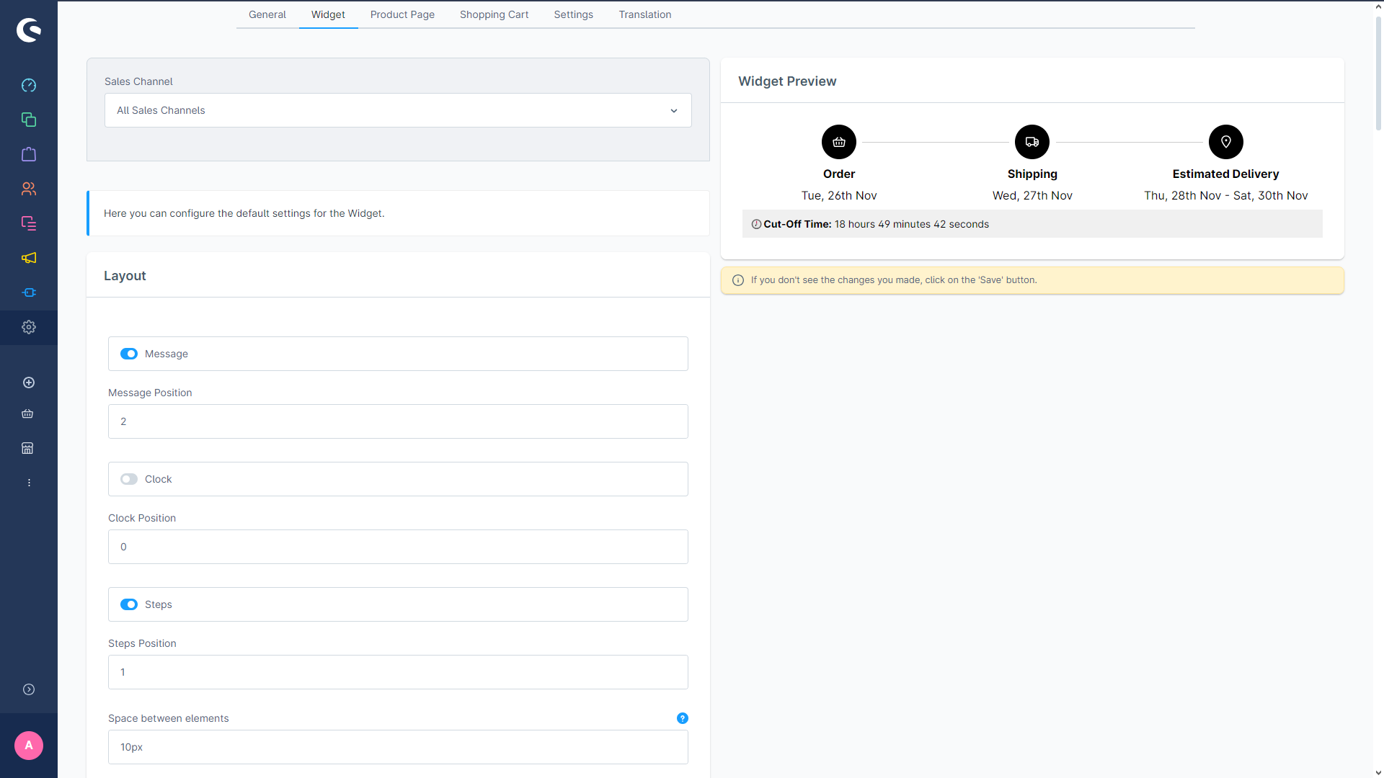Open the user avatar A menu
This screenshot has width=1384, height=778.
pos(29,746)
